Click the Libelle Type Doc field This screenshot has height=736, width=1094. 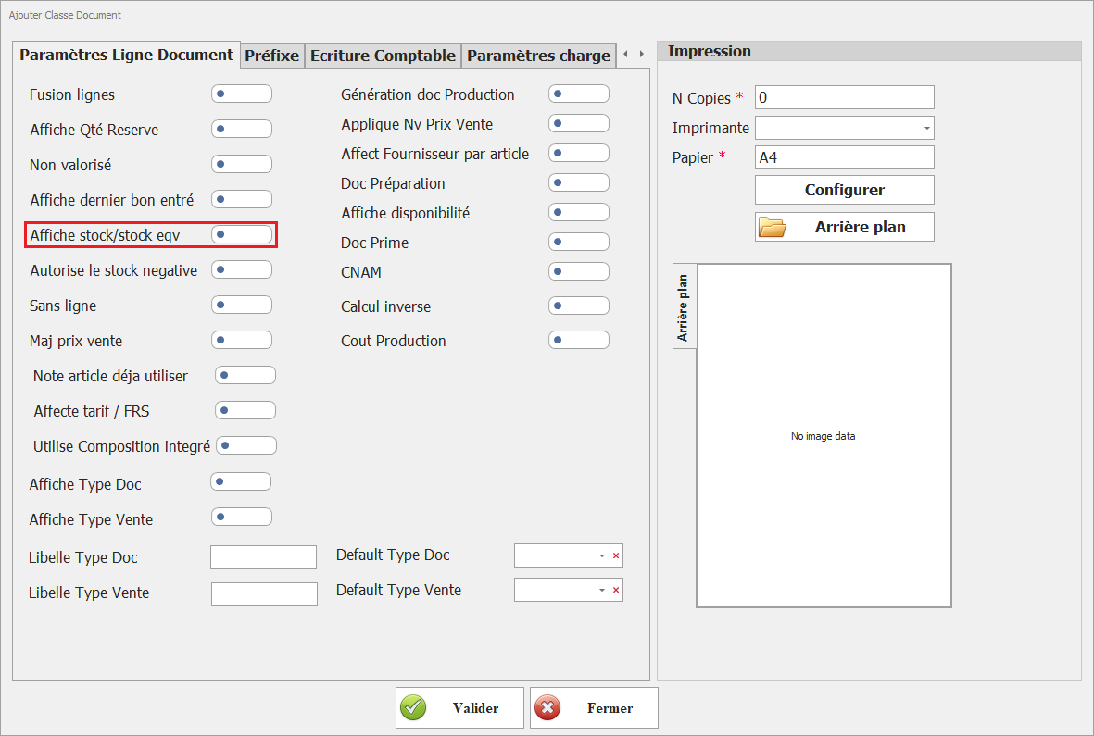pyautogui.click(x=264, y=557)
